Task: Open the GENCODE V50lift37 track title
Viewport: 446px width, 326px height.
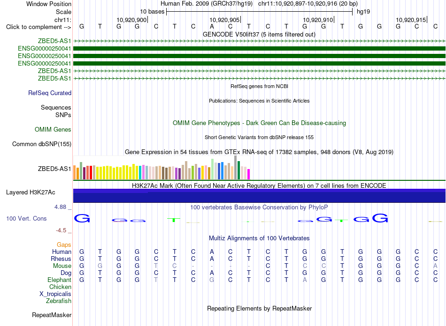Action: pos(259,35)
